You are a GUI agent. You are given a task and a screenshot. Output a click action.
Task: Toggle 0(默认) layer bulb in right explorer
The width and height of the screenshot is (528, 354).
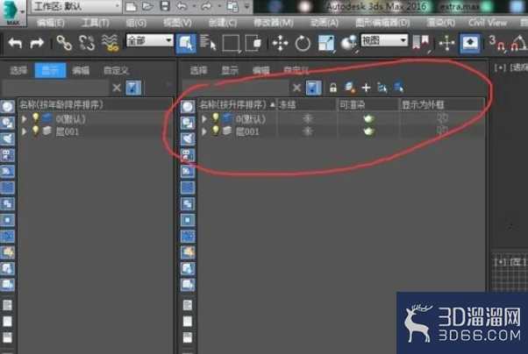click(216, 118)
